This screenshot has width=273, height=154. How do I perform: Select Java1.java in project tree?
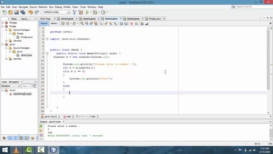[x=26, y=55]
